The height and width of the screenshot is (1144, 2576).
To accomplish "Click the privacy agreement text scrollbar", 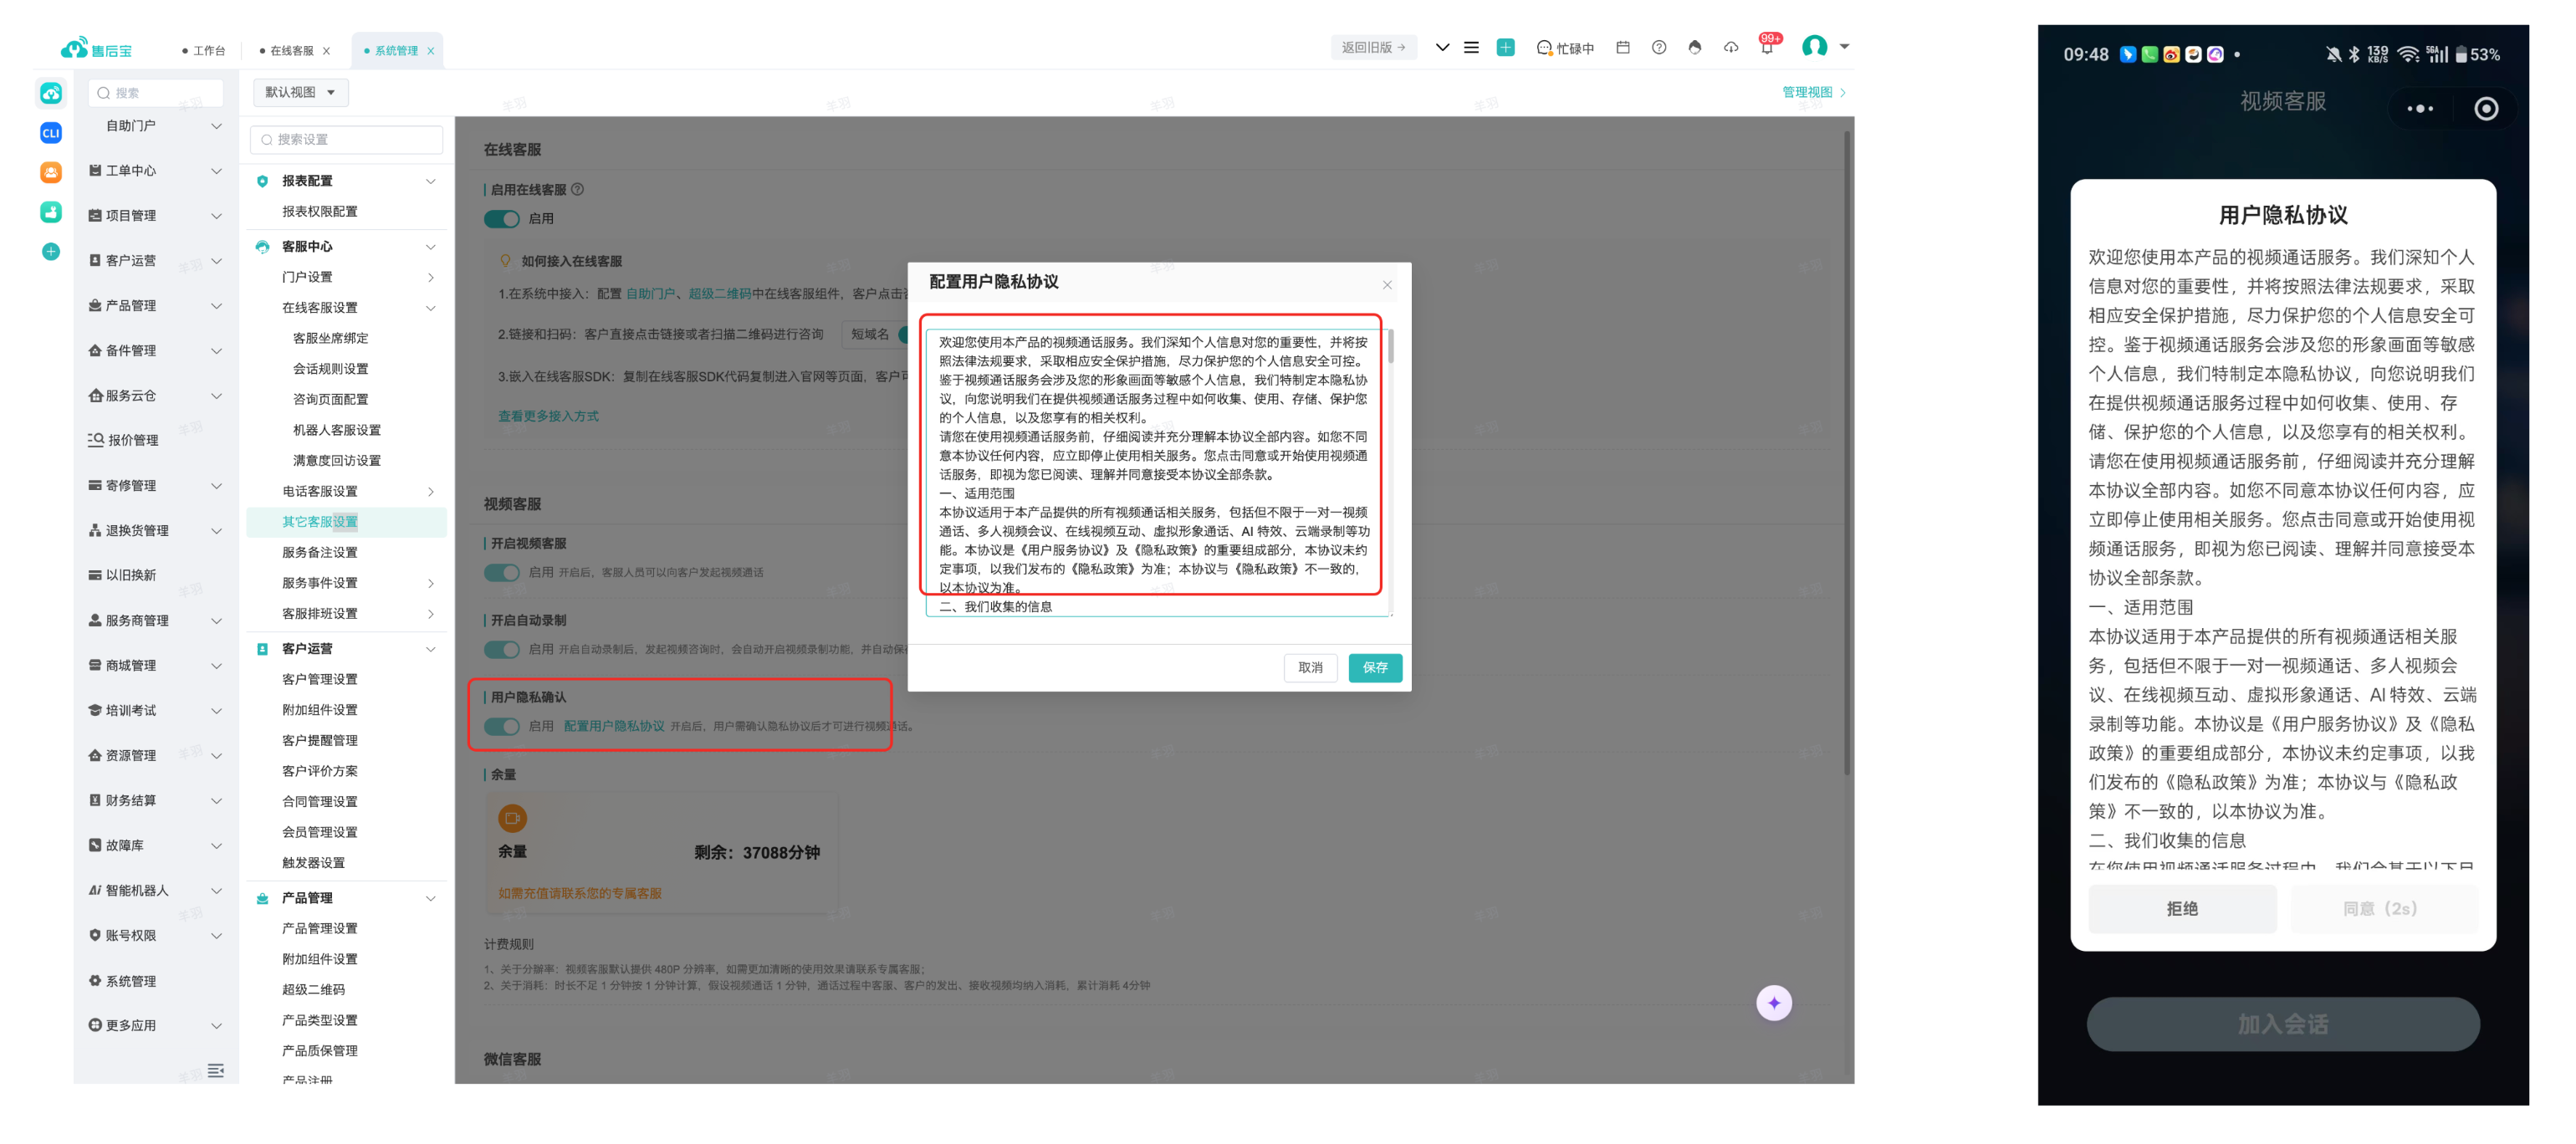I will coord(1390,345).
